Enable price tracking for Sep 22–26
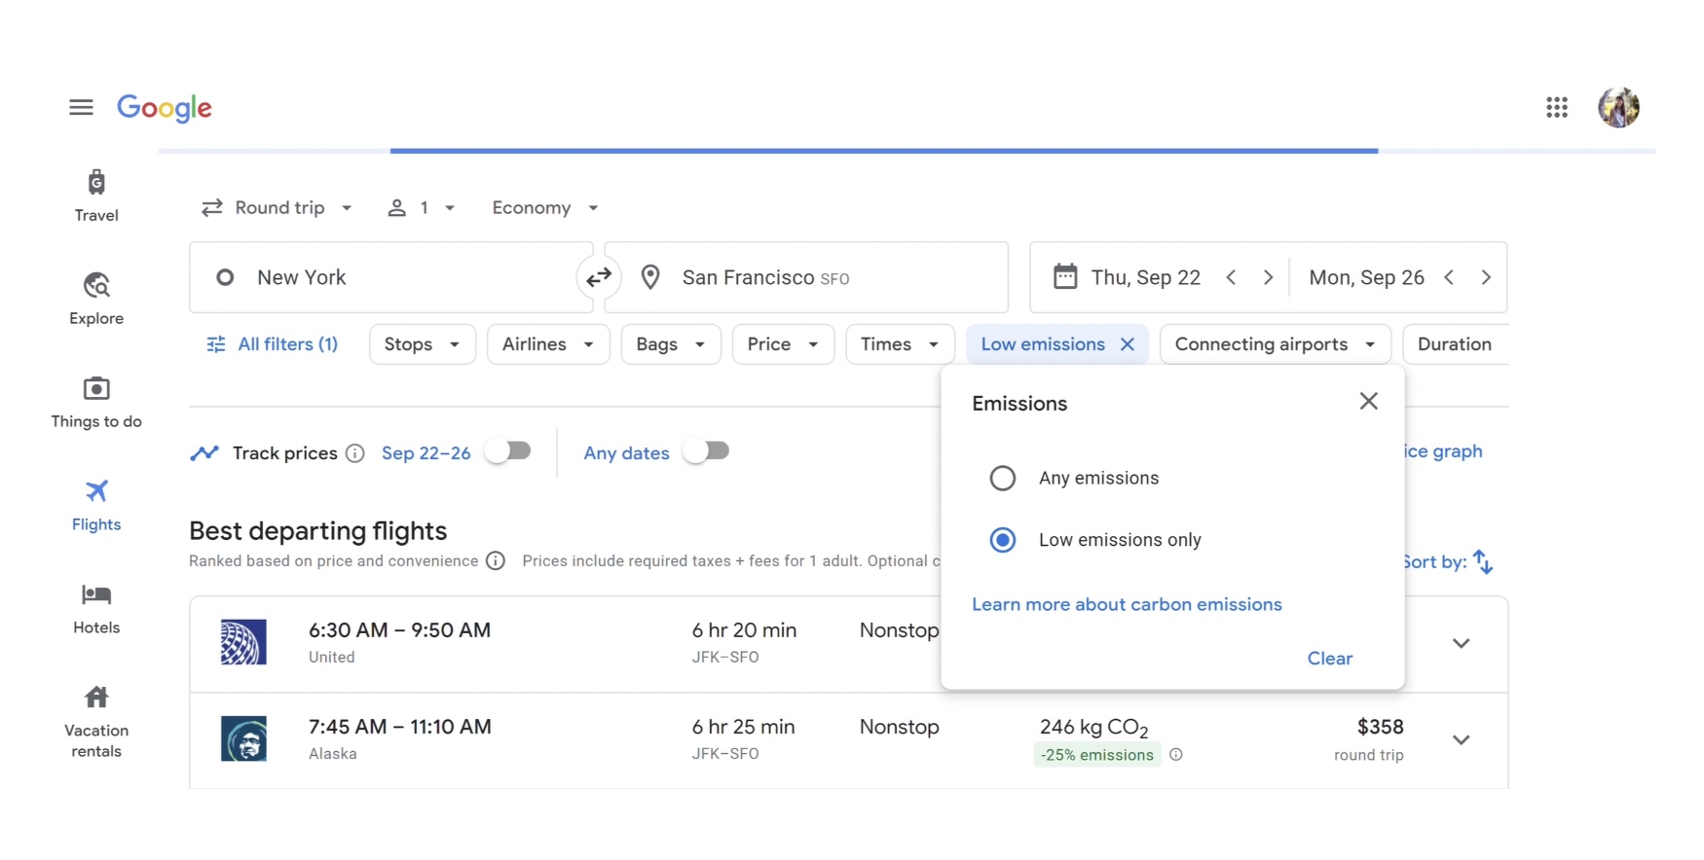This screenshot has width=1704, height=860. 509,451
